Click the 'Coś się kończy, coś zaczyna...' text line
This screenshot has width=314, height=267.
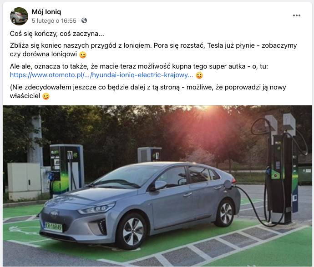[x=57, y=34]
